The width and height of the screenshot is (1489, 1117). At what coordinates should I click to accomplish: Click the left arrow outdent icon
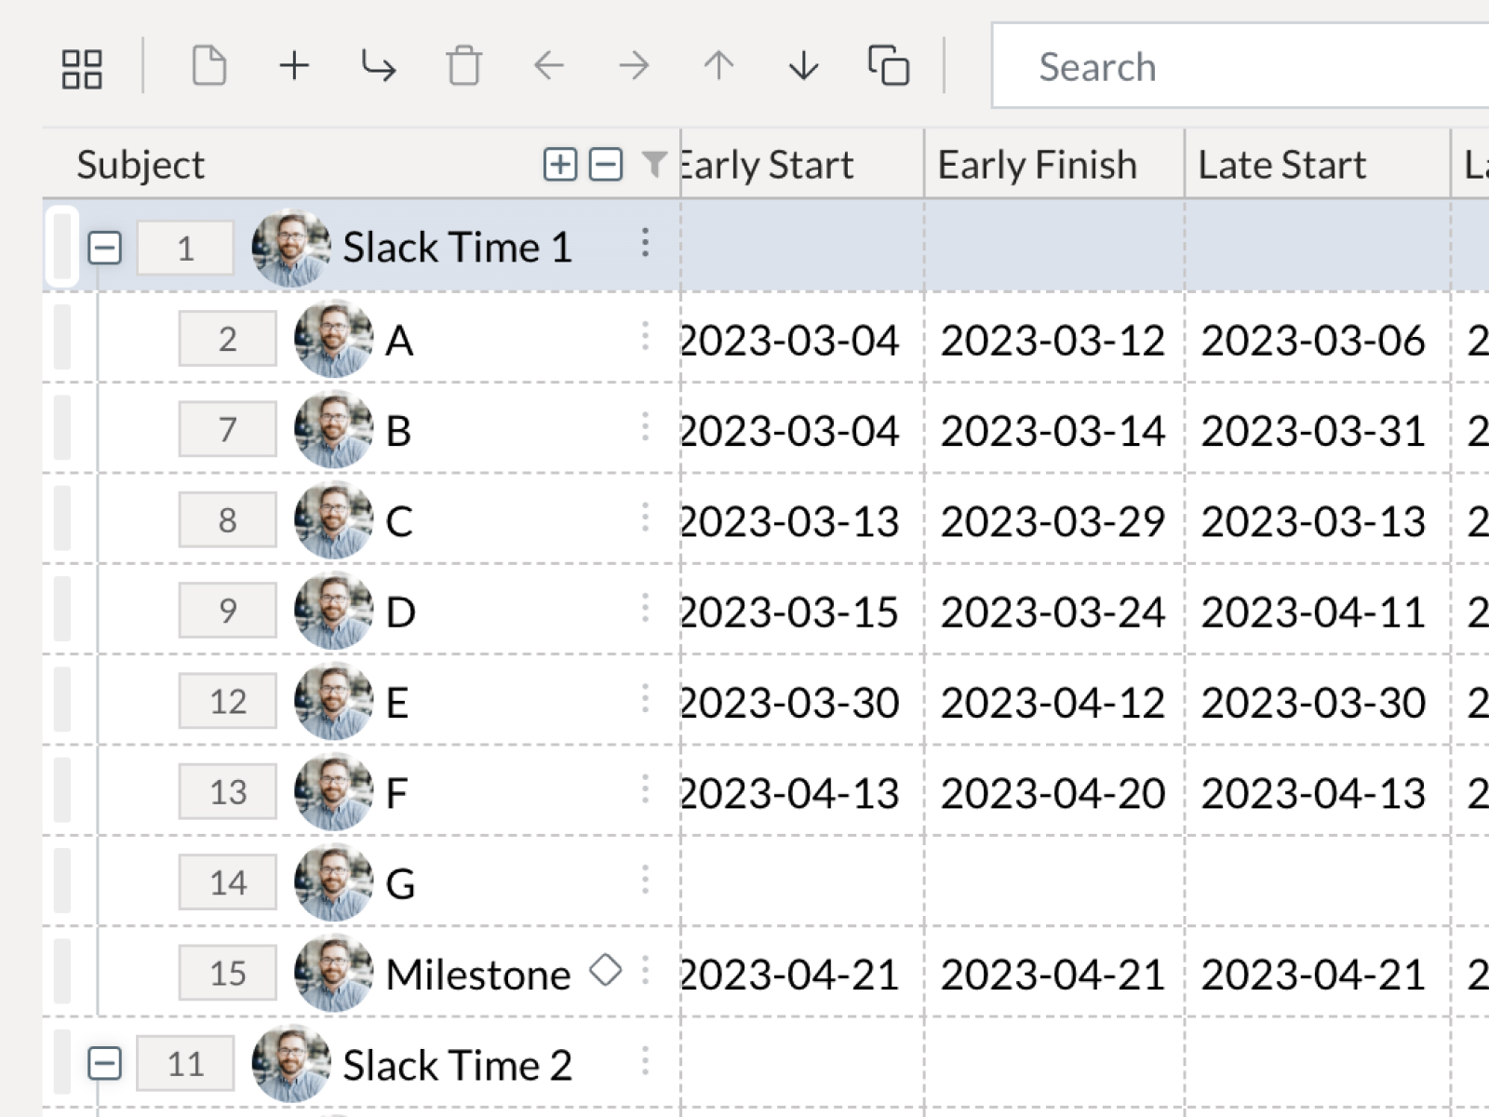click(549, 66)
